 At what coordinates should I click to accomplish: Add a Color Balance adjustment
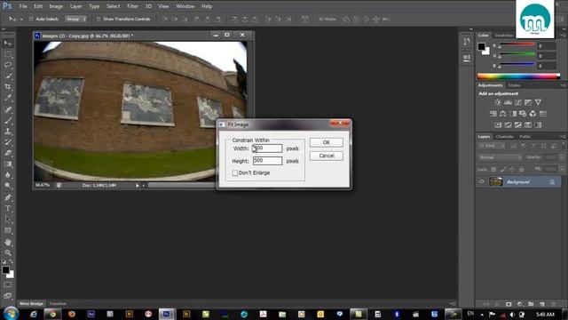pyautogui.click(x=503, y=114)
